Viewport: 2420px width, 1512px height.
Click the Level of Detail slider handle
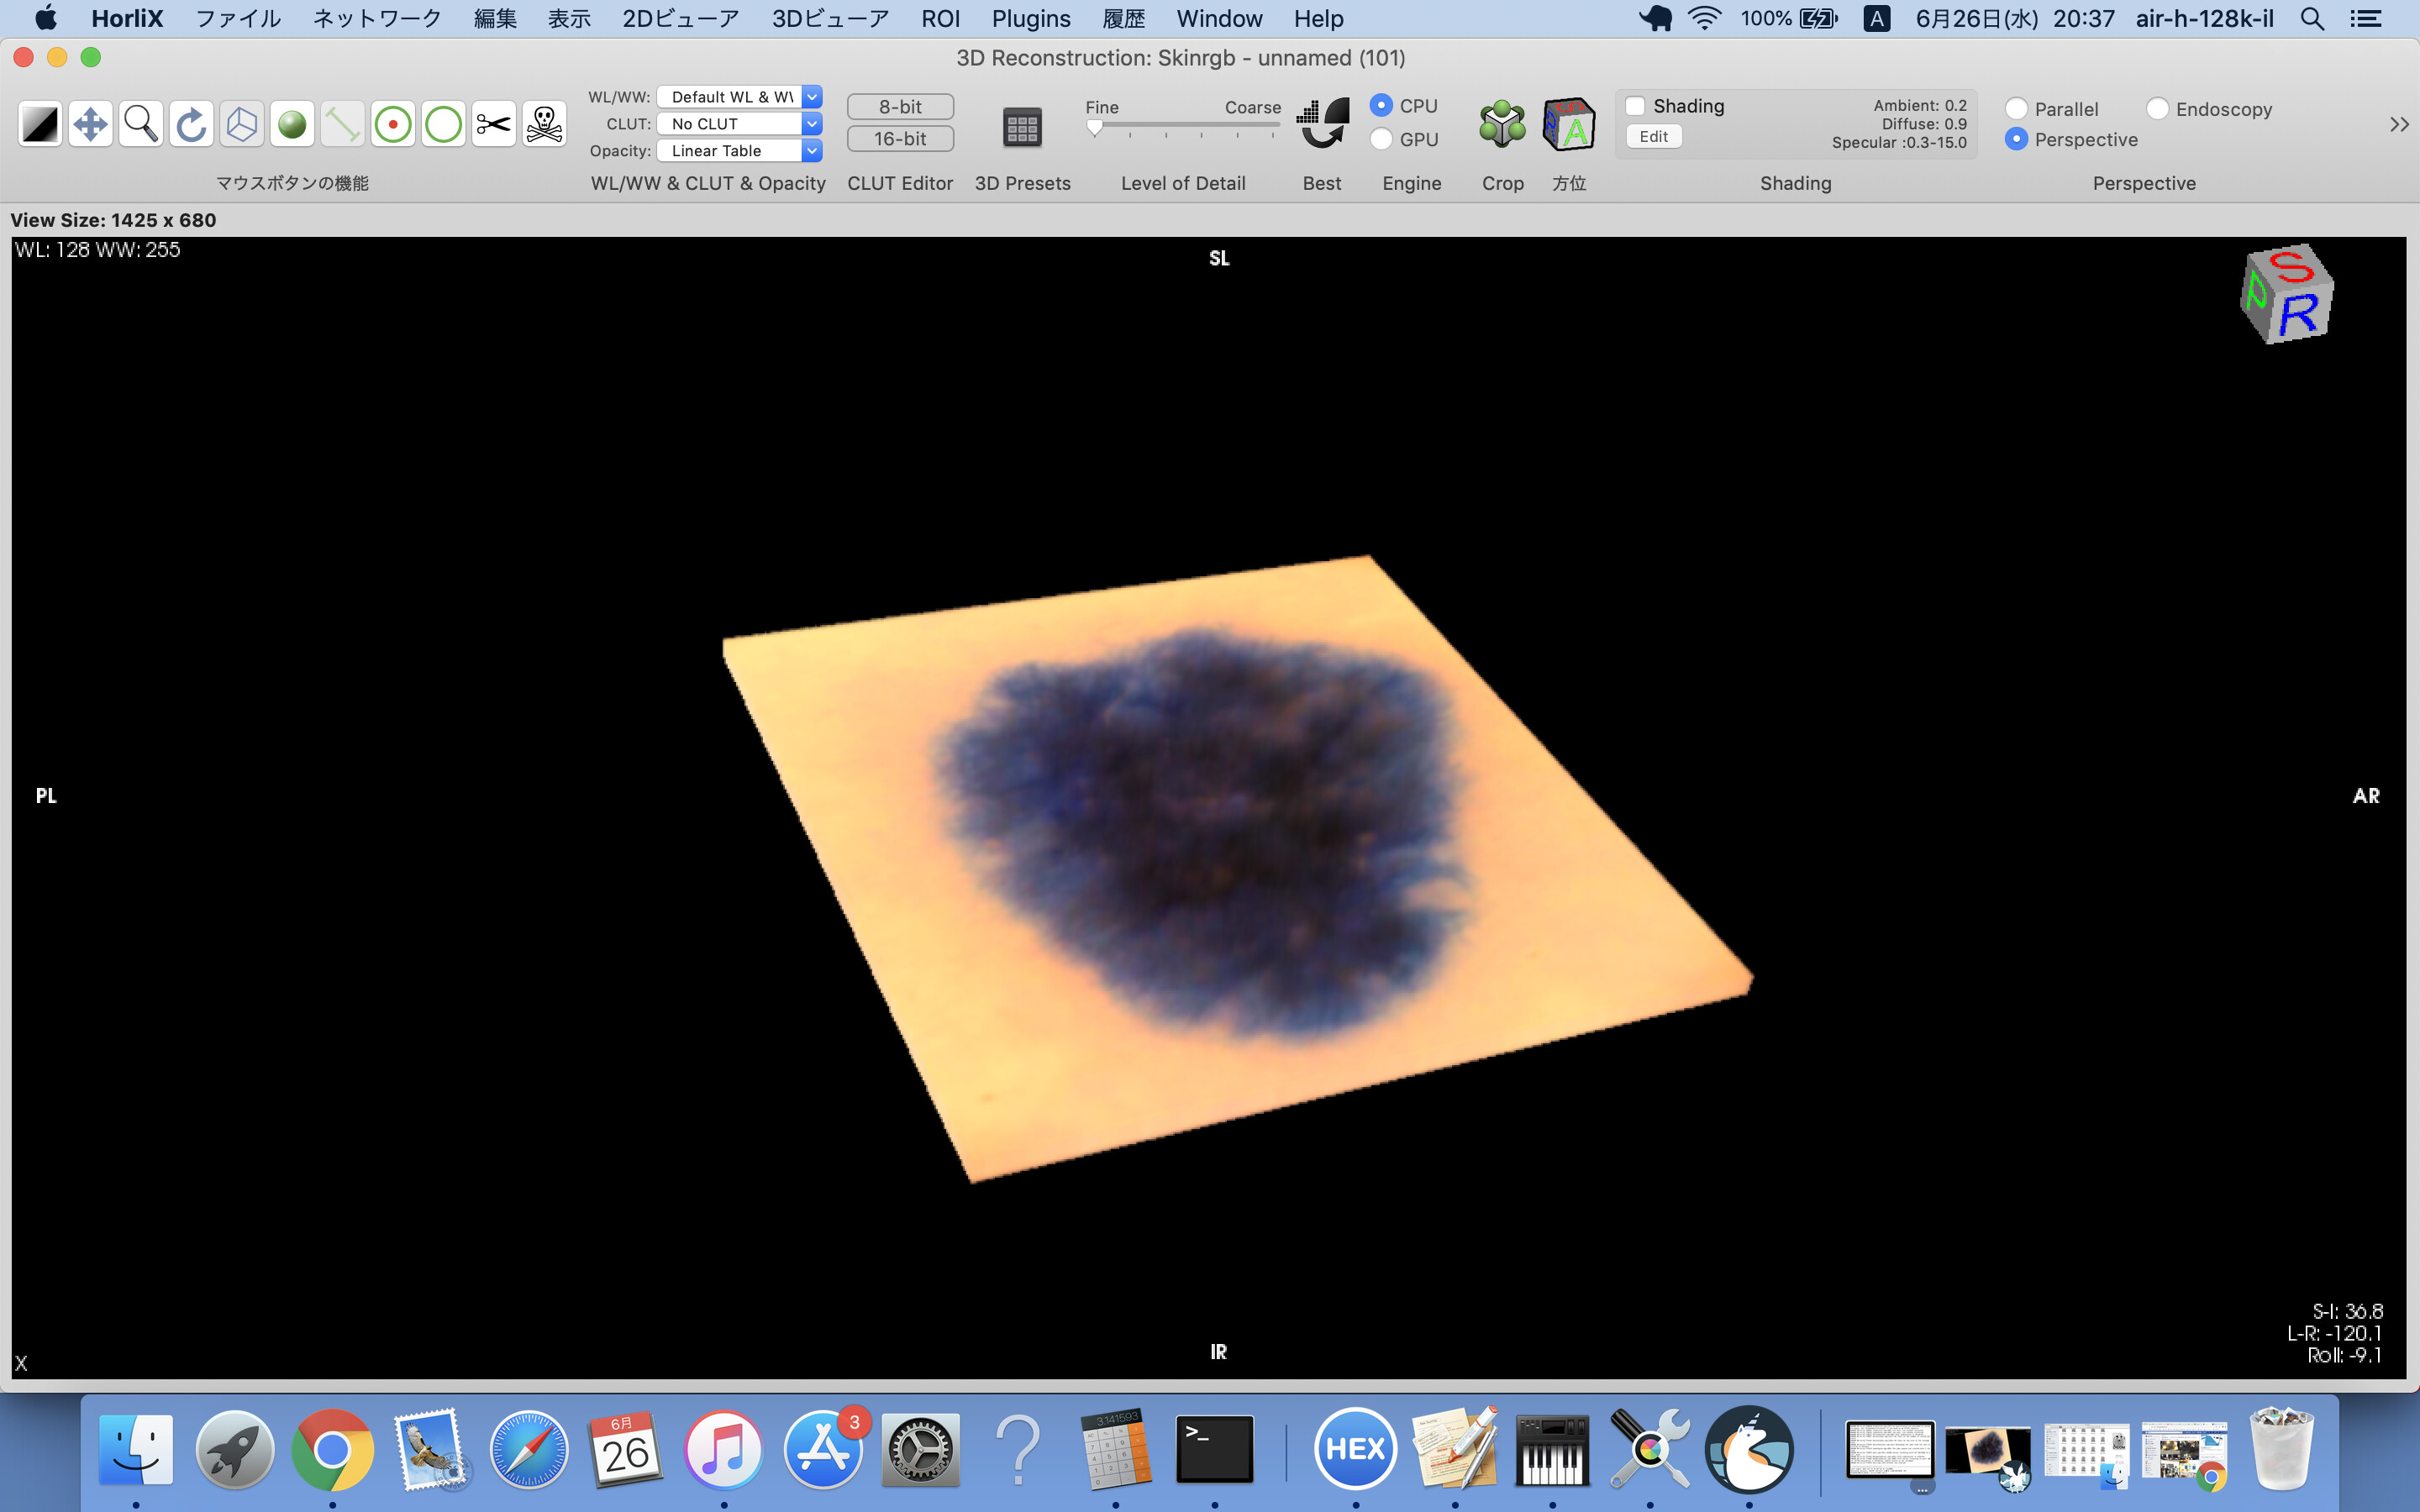click(1095, 128)
